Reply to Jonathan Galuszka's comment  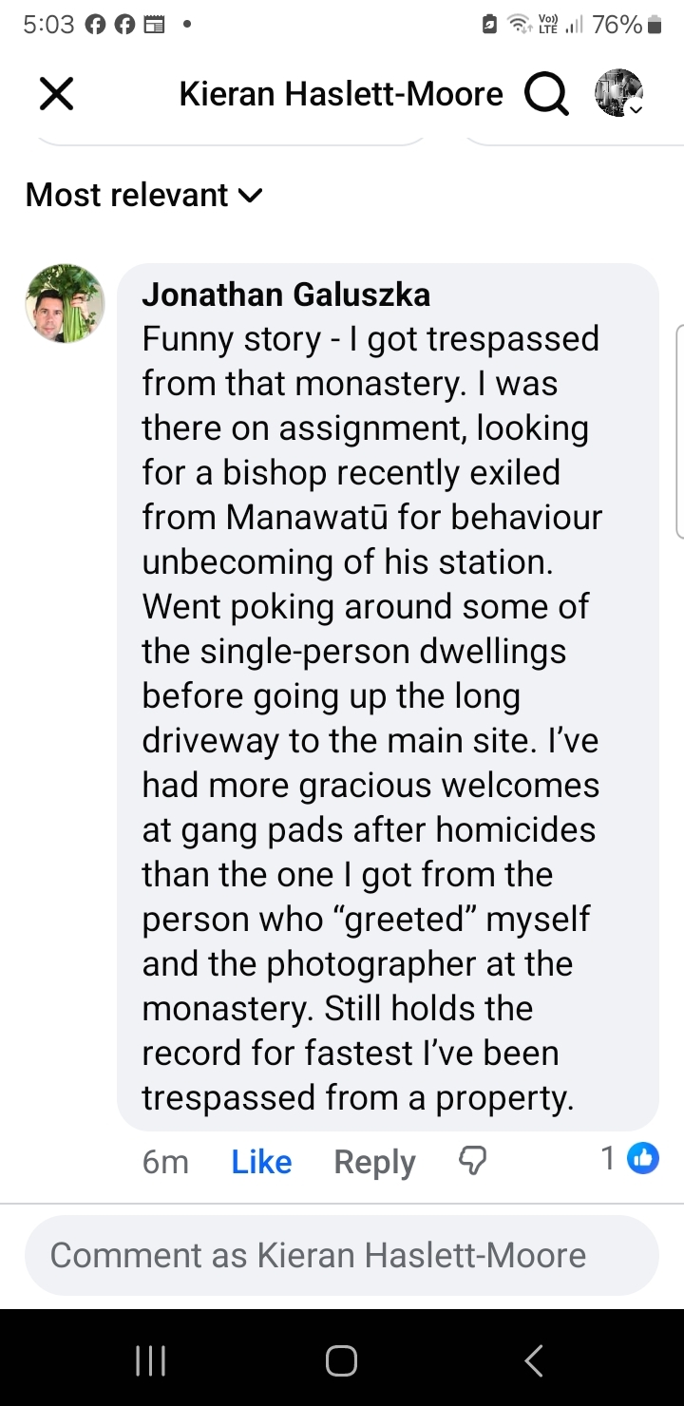[x=374, y=1161]
